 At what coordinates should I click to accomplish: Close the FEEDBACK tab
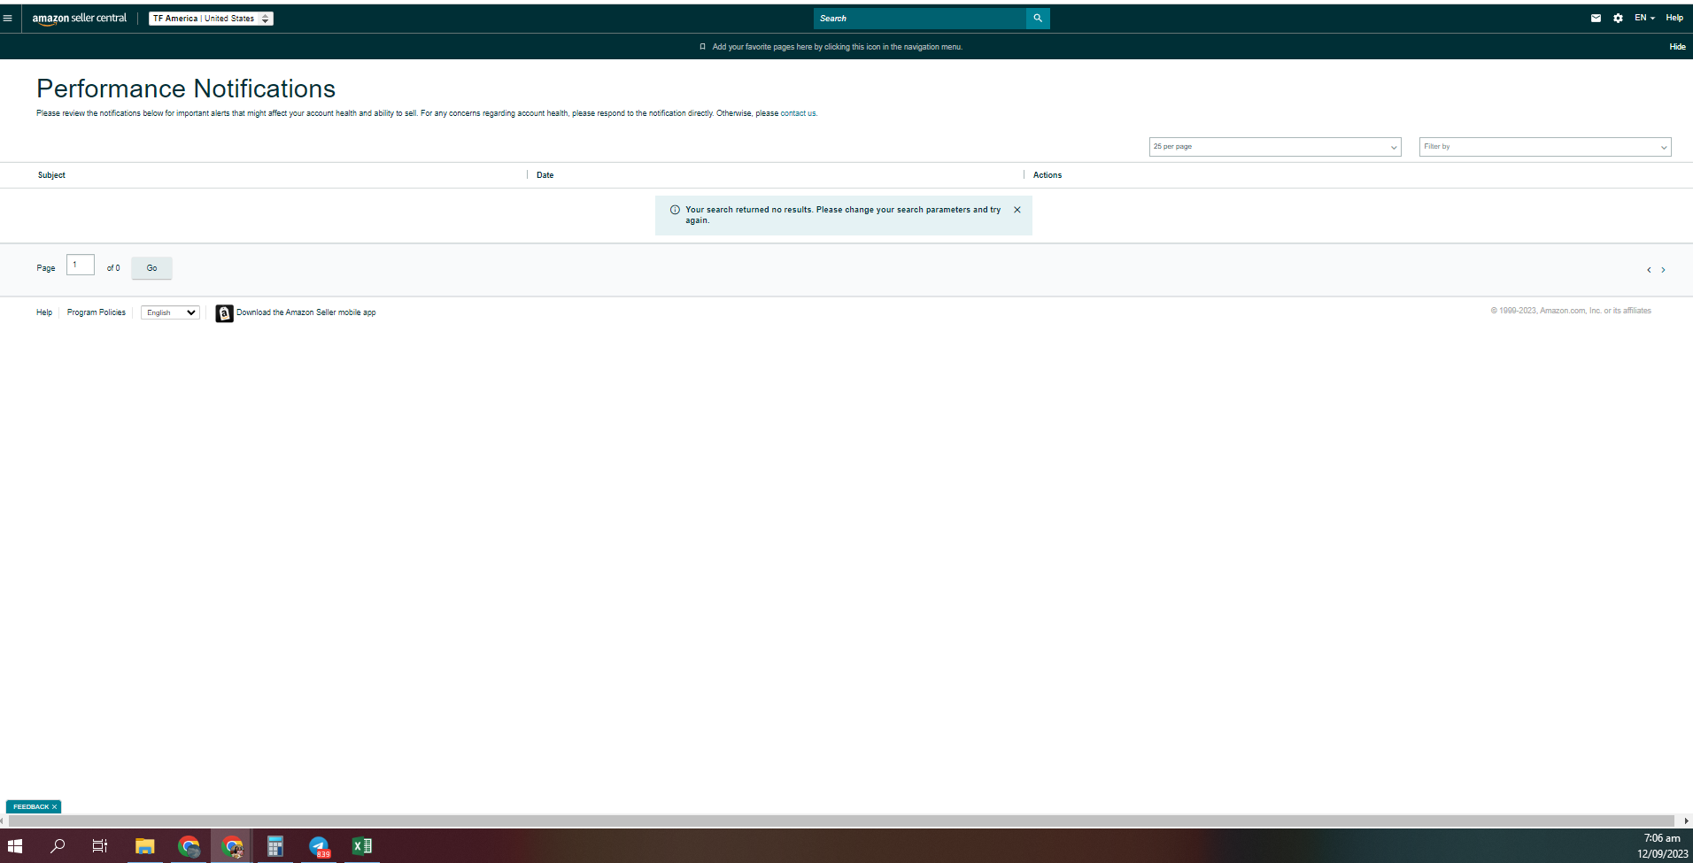click(54, 807)
